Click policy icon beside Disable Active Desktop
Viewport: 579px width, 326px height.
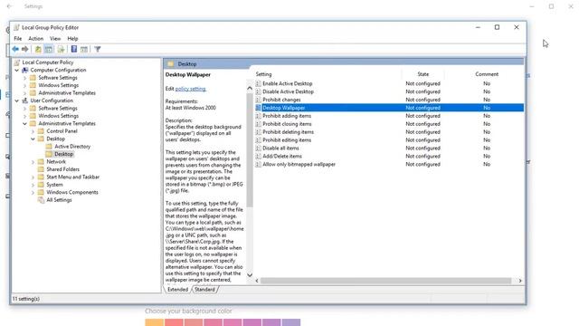pyautogui.click(x=258, y=92)
